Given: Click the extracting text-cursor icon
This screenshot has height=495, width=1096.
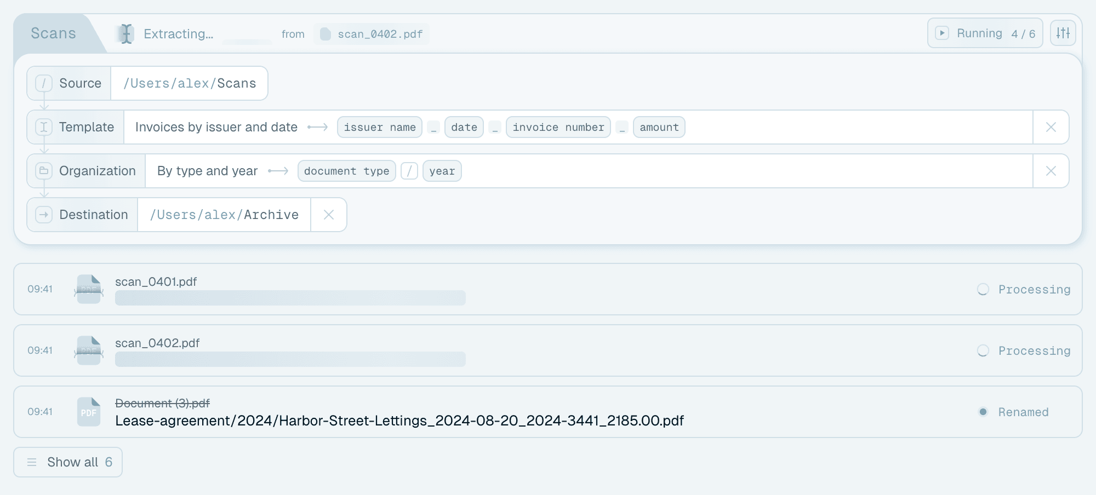Looking at the screenshot, I should tap(127, 34).
